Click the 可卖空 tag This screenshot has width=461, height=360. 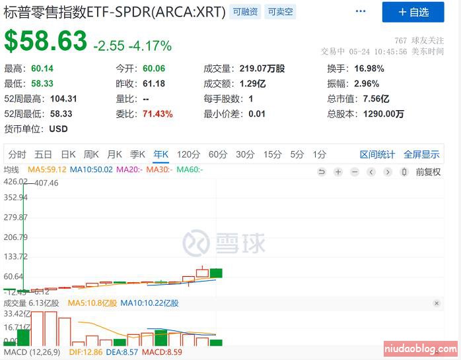(280, 12)
